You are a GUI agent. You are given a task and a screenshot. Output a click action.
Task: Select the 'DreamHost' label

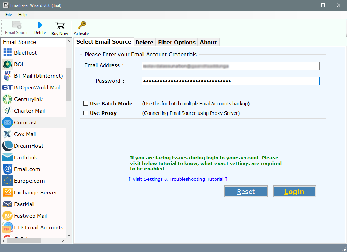click(x=29, y=146)
